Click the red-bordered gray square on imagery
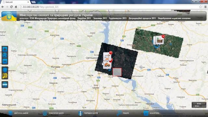This screenshot has height=117, width=208. (117, 72)
